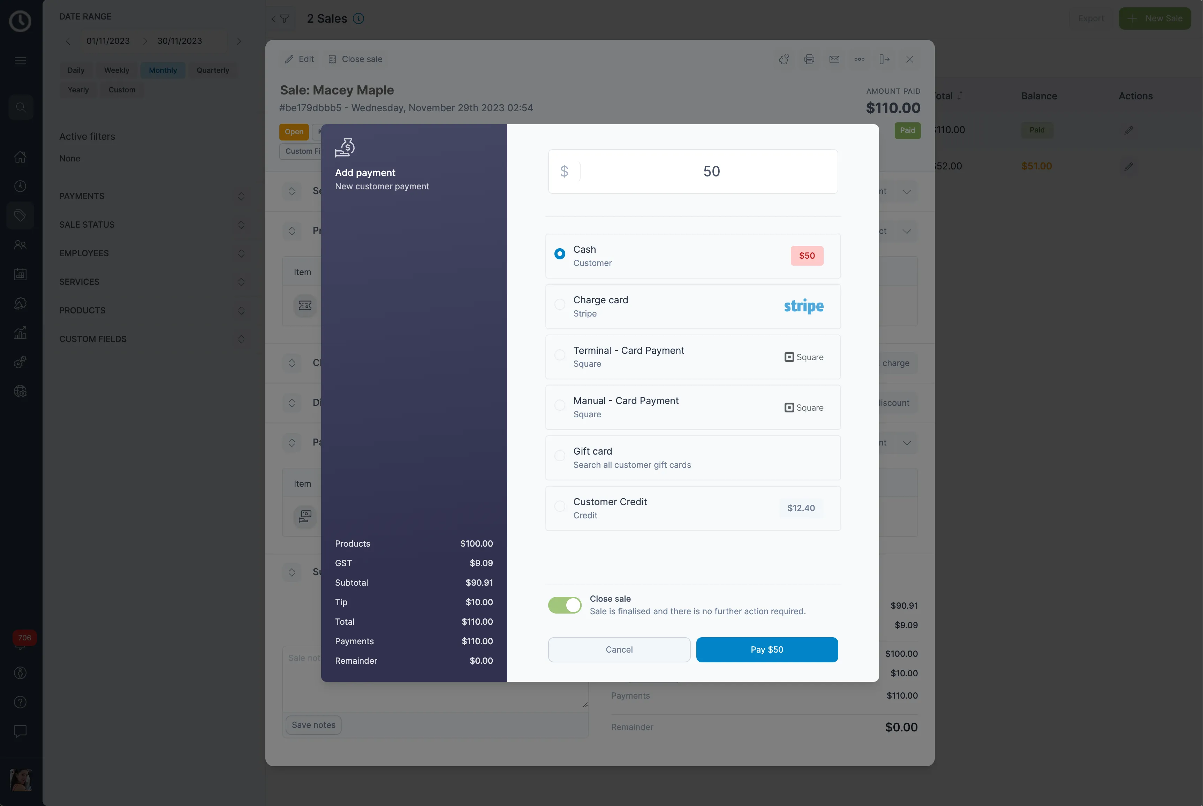Click the edit sale pencil icon

point(289,59)
